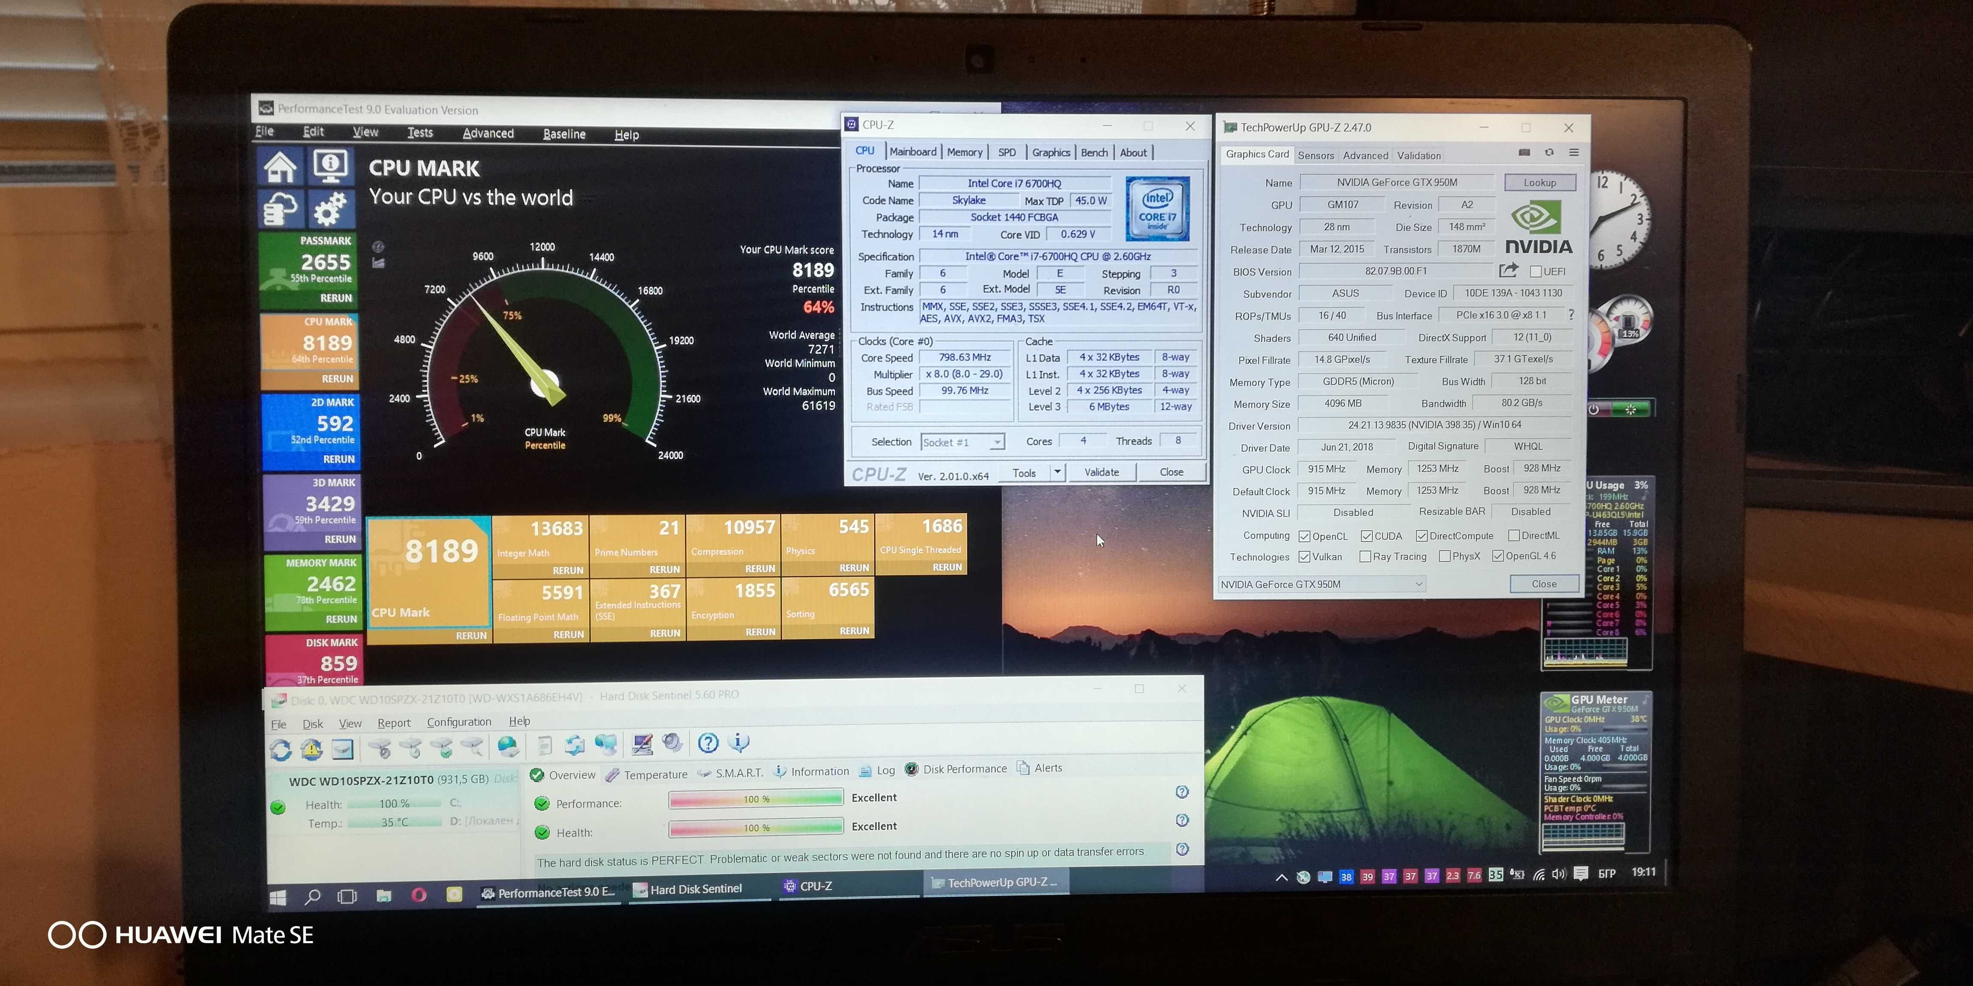This screenshot has width=1973, height=986.
Task: Click the Validate button in CPU-Z
Action: 1101,472
